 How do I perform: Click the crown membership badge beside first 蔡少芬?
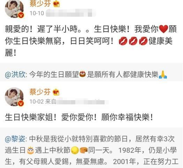point(56,4)
